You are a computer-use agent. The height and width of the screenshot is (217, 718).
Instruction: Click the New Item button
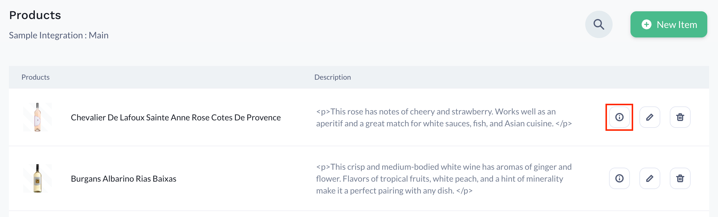[669, 24]
